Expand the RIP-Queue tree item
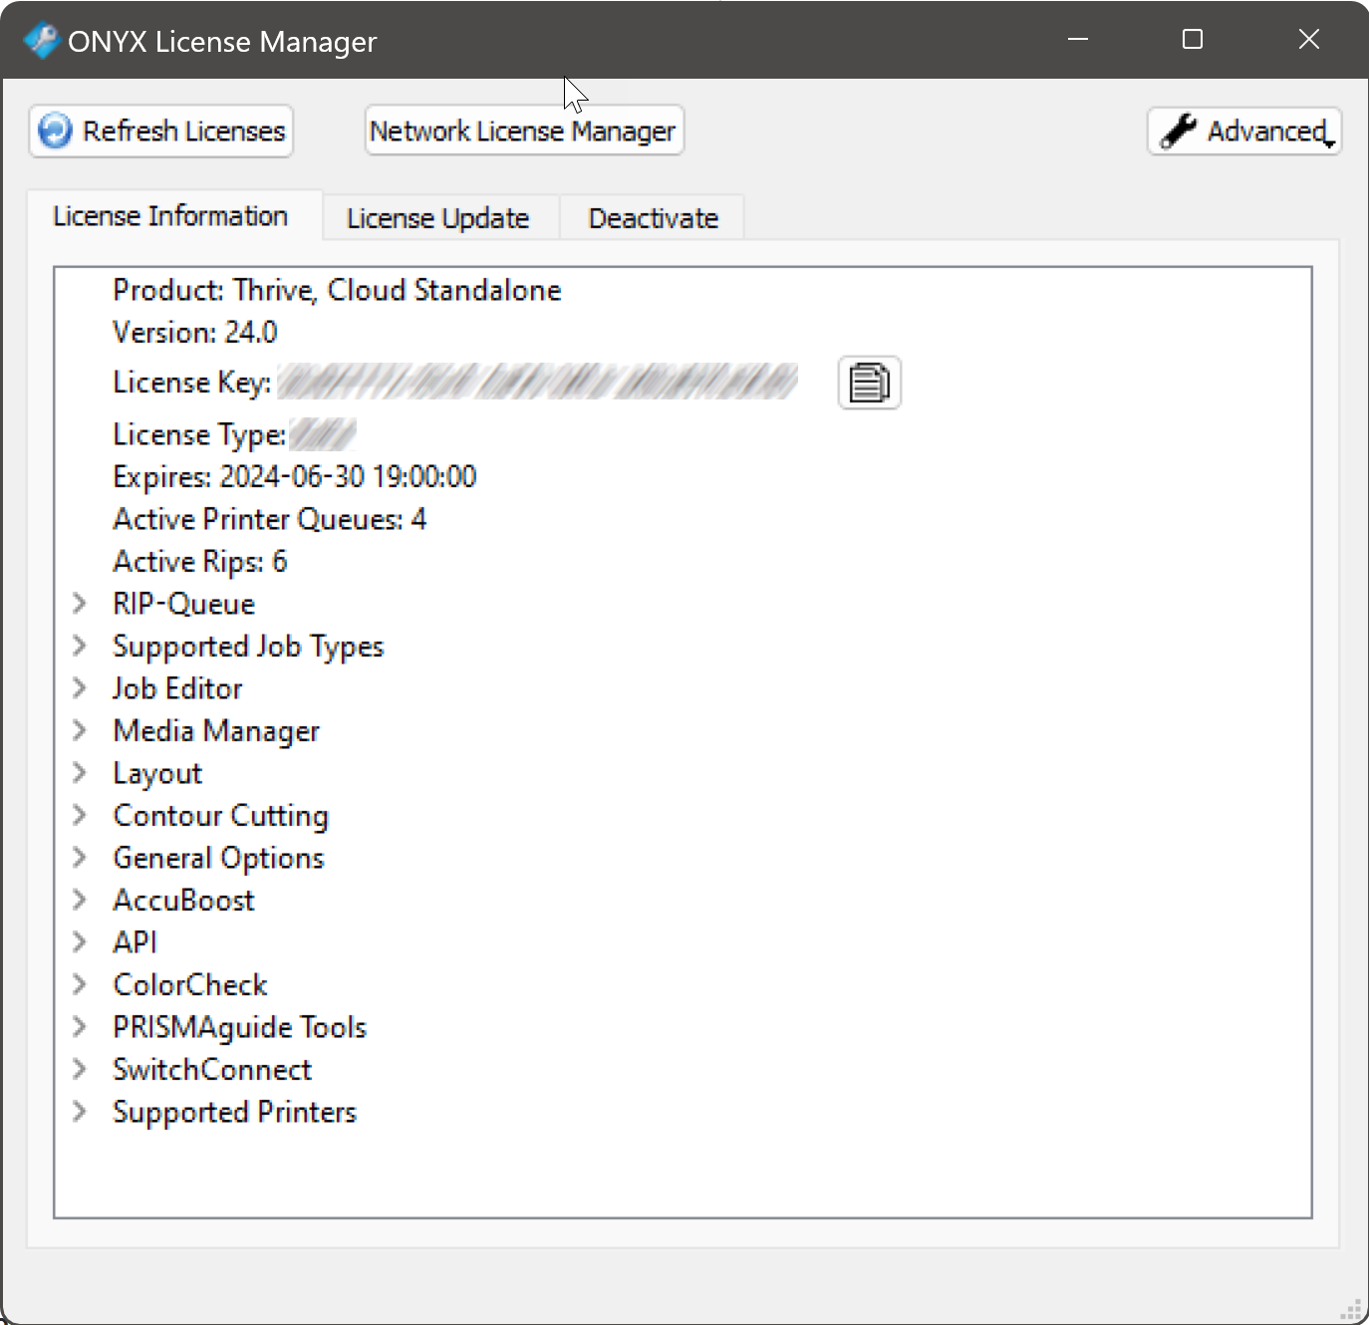The width and height of the screenshot is (1369, 1325). pos(82,603)
